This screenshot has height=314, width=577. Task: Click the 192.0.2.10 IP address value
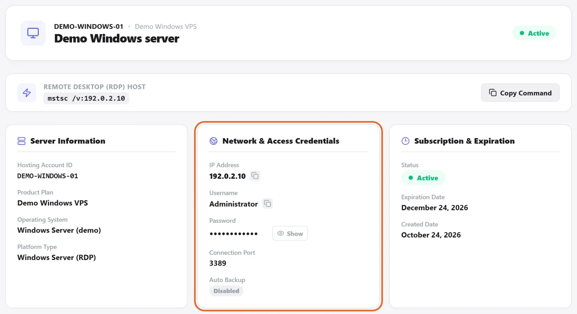[x=228, y=176]
